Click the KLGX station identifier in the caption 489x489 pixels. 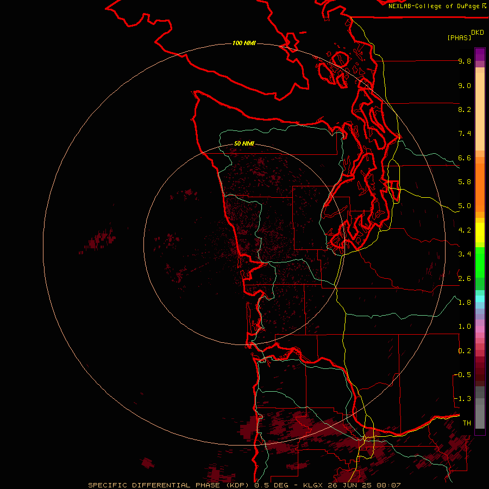[x=314, y=485]
